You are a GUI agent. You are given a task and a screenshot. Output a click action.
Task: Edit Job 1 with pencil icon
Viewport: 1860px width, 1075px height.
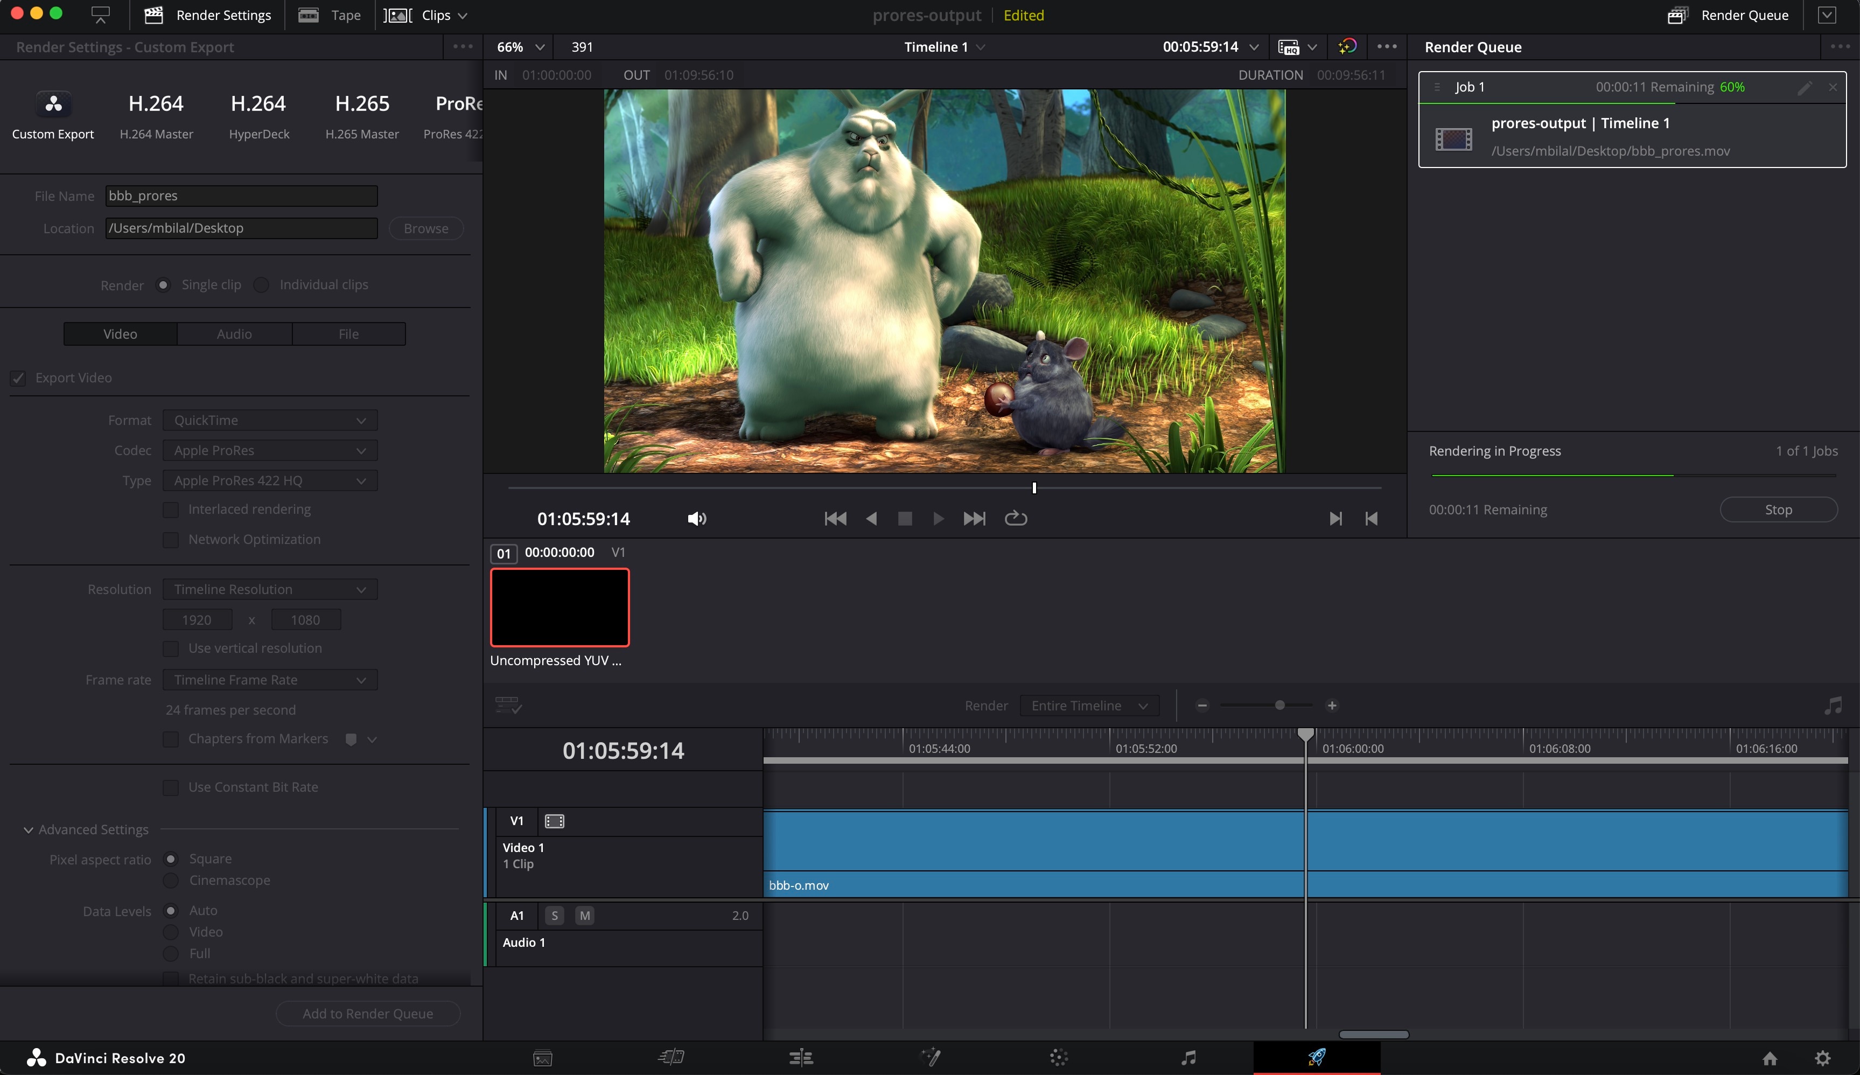[1805, 88]
